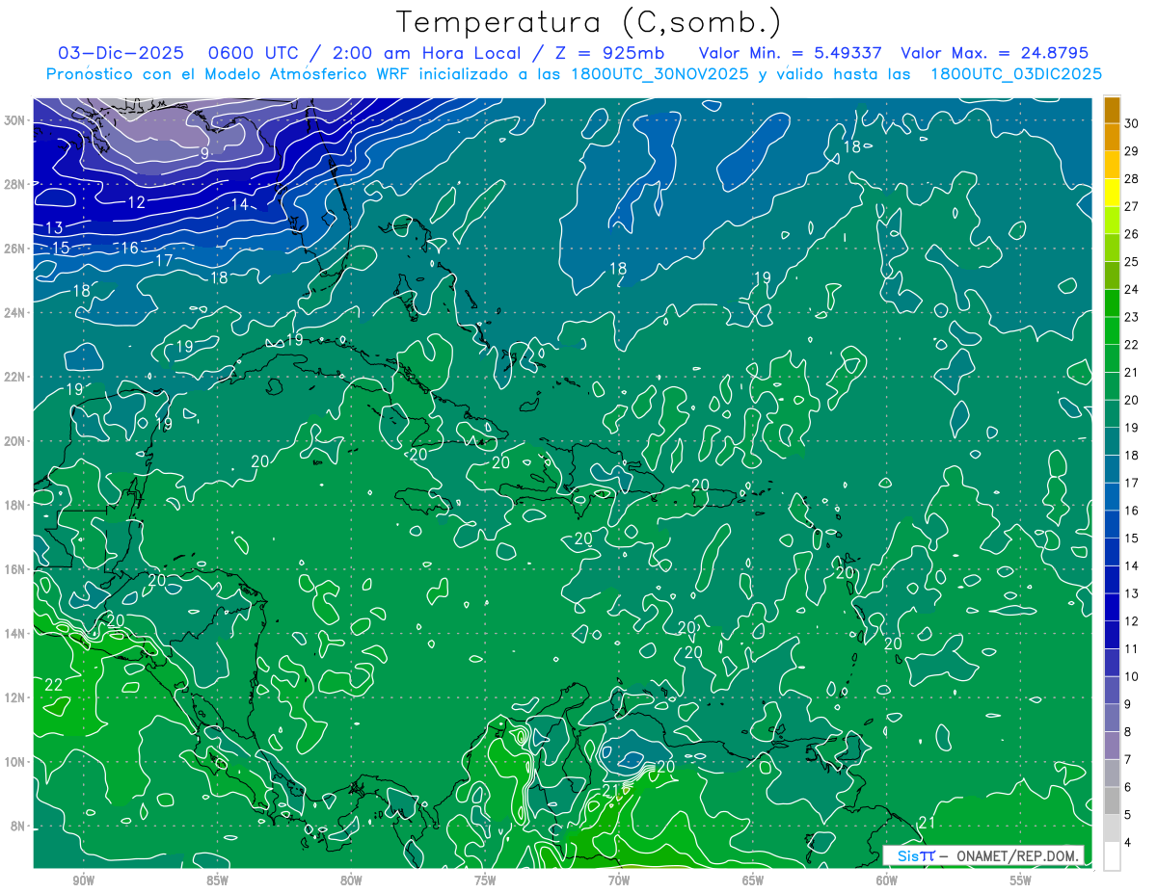Click the "Valor Min. = 5.49337" value
Image resolution: width=1157 pixels, height=893 pixels.
(x=790, y=53)
